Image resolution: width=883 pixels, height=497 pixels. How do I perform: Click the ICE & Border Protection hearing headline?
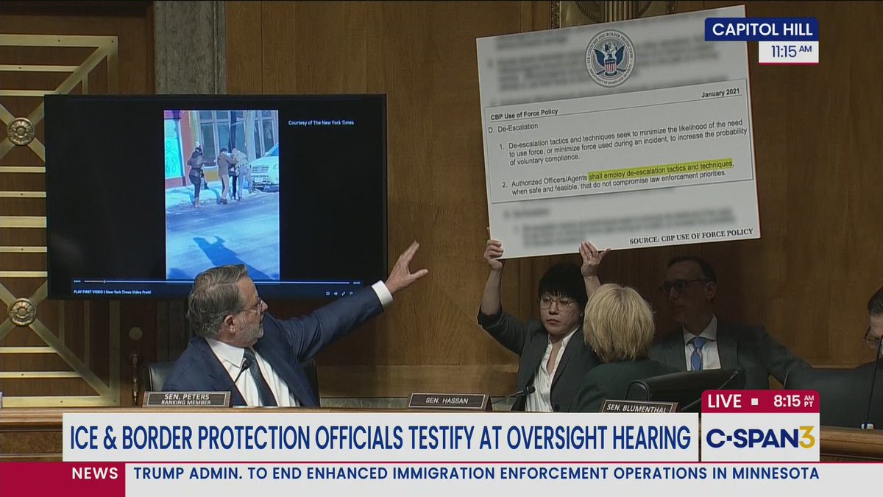pyautogui.click(x=380, y=437)
